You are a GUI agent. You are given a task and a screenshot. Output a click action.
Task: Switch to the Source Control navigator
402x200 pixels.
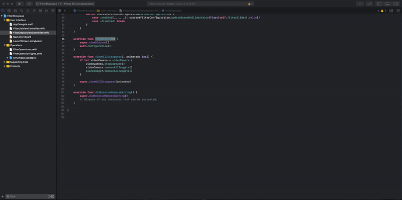9,11
